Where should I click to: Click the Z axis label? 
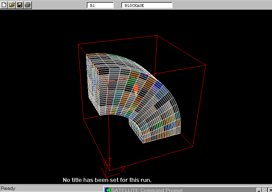pos(109,160)
